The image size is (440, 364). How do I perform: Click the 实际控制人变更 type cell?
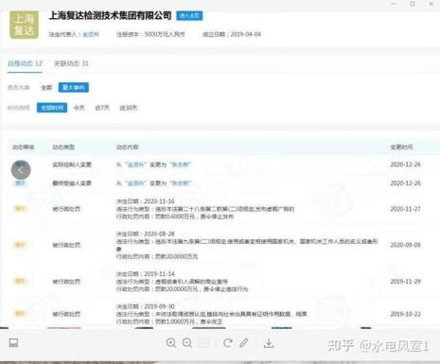coord(72,165)
